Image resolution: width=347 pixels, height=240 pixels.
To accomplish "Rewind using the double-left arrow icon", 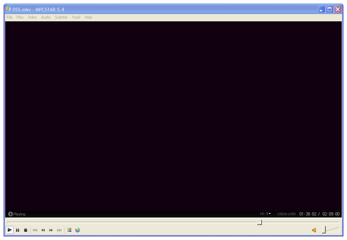I will [43, 230].
